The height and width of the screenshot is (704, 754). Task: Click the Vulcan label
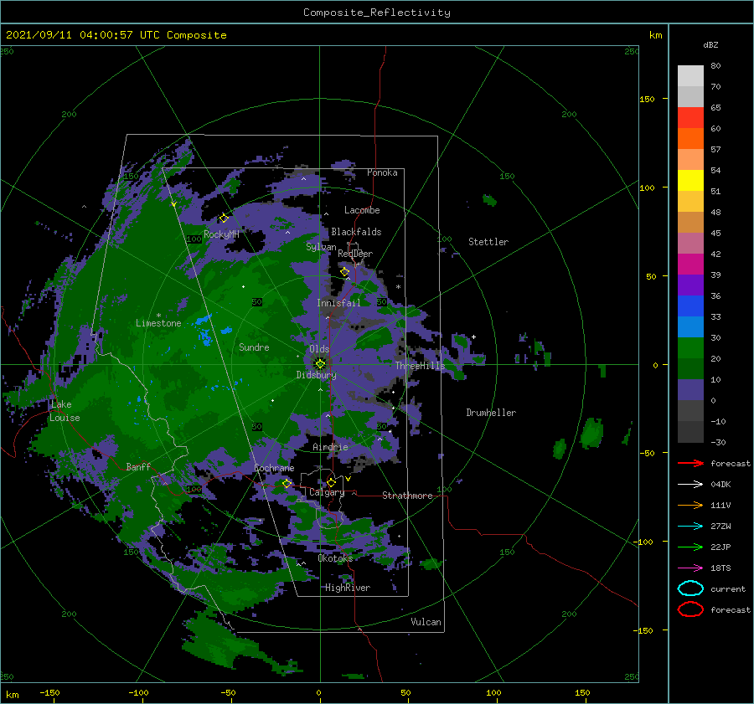[x=426, y=622]
